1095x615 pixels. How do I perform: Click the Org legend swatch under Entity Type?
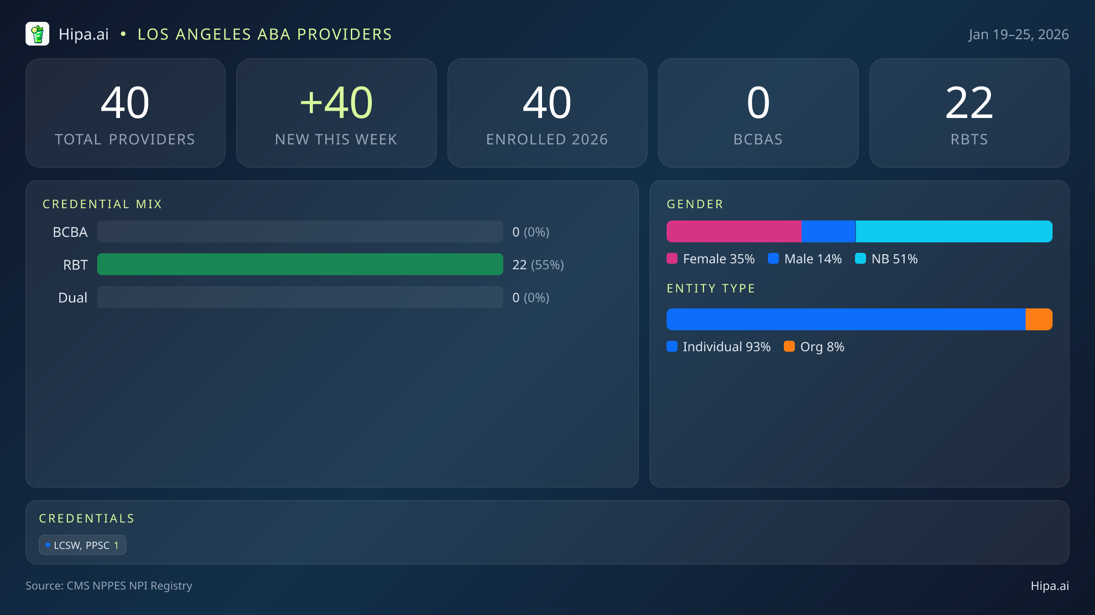coord(790,347)
